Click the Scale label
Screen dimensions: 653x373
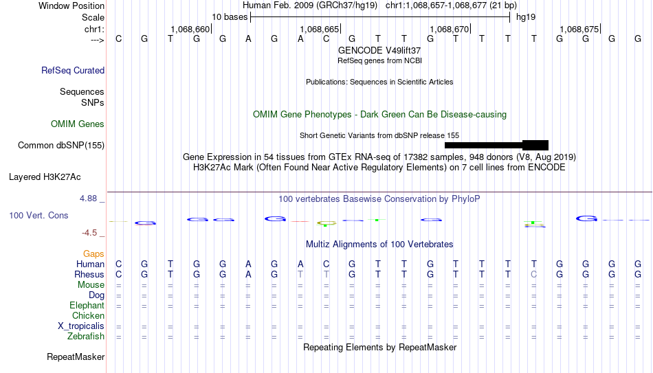coord(93,17)
